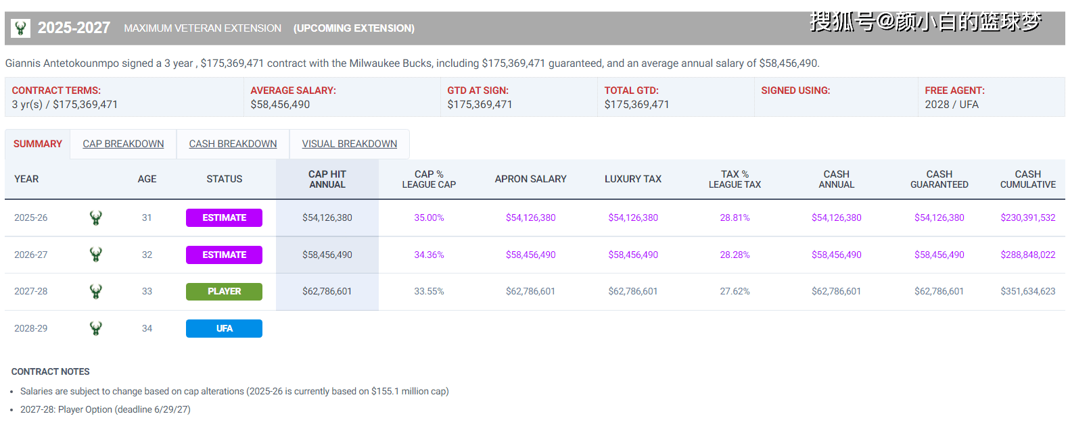Click the $288,848,022 cumulative cash value
Screen dimensions: 1068x441
click(x=1028, y=255)
